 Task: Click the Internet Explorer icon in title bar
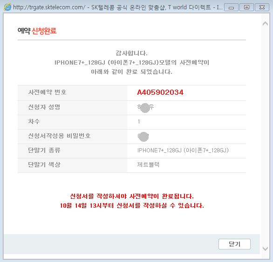(7, 7)
